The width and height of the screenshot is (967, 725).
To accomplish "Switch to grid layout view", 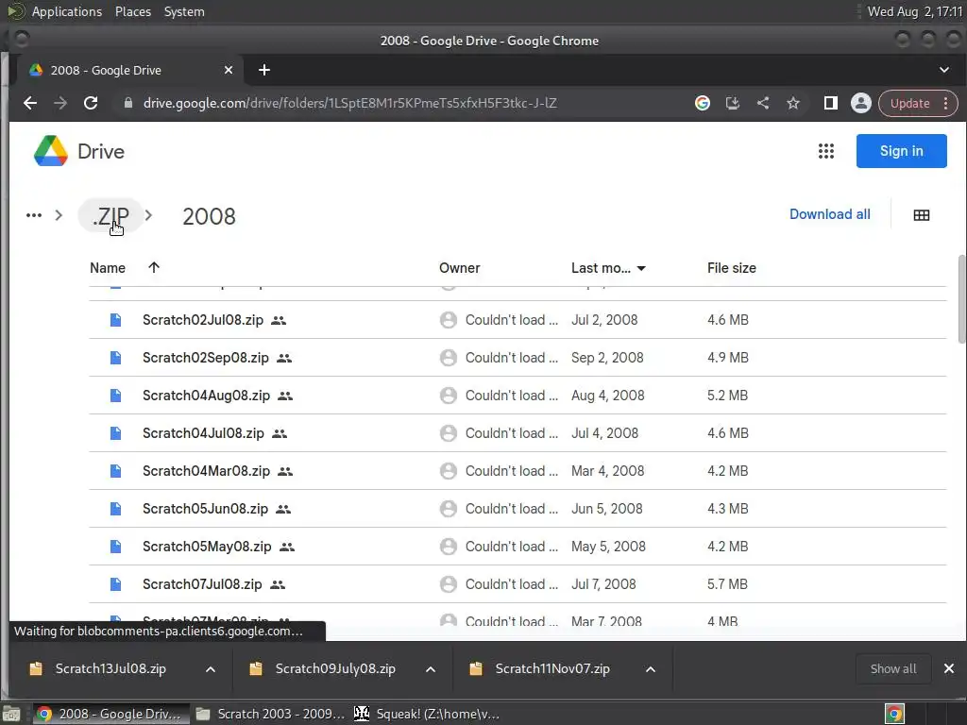I will tap(922, 215).
